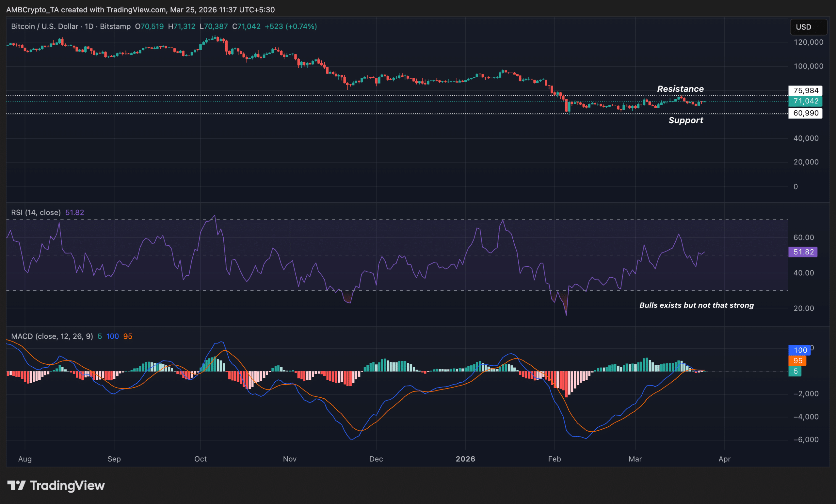Select the 2026 marker on the time axis
Image resolution: width=836 pixels, height=504 pixels.
pos(466,459)
